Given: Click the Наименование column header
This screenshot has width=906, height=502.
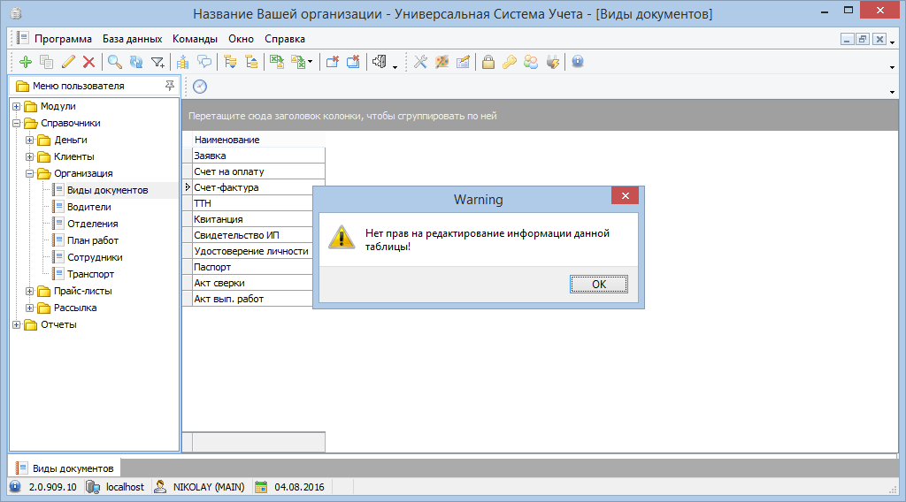Looking at the screenshot, I should 227,140.
